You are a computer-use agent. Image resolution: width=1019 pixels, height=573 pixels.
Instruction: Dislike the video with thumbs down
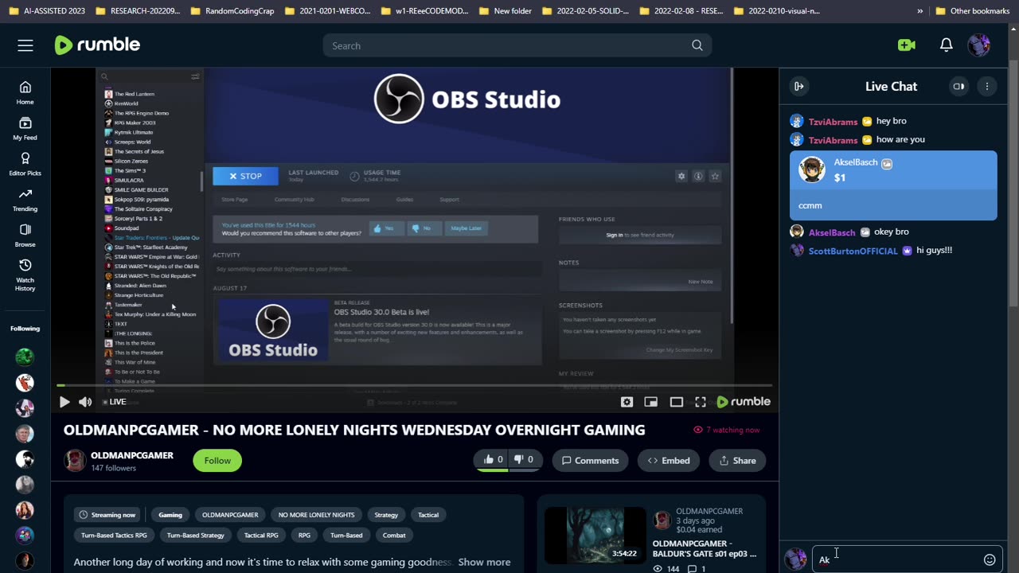point(523,460)
